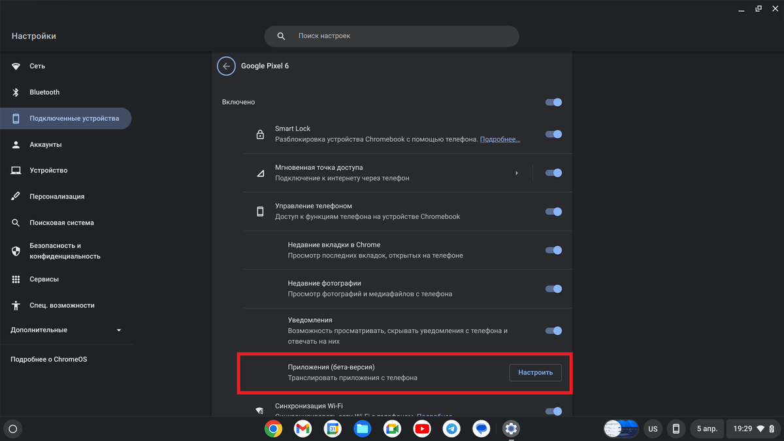784x441 pixels.
Task: Toggle Управление телефоном switch
Action: [553, 212]
